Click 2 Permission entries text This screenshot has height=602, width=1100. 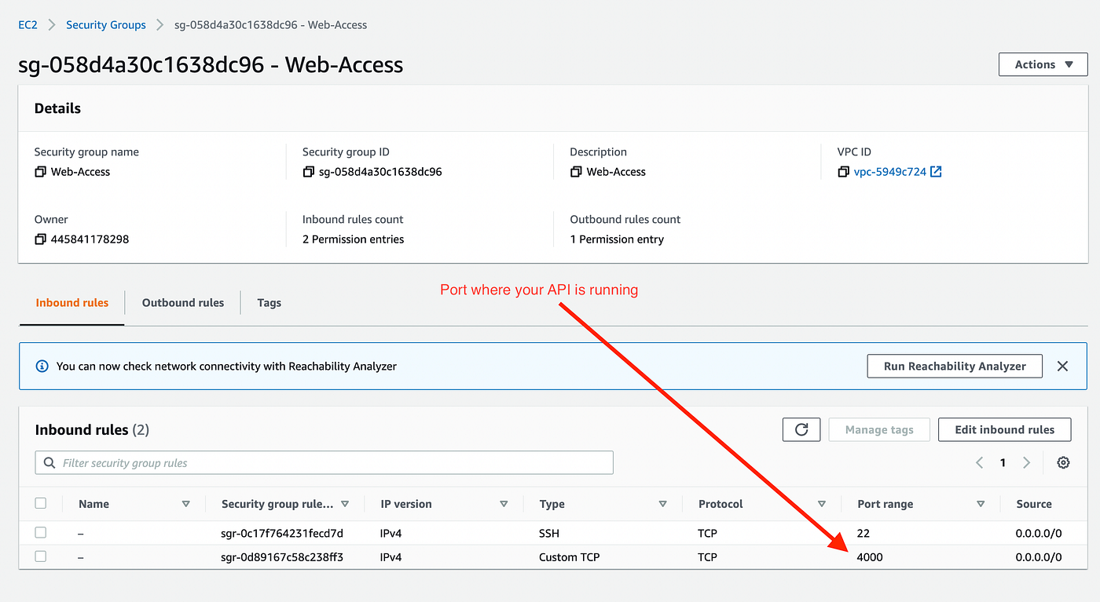point(353,239)
